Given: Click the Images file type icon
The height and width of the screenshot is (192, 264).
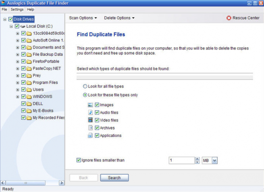Looking at the screenshot, I should 90,105.
